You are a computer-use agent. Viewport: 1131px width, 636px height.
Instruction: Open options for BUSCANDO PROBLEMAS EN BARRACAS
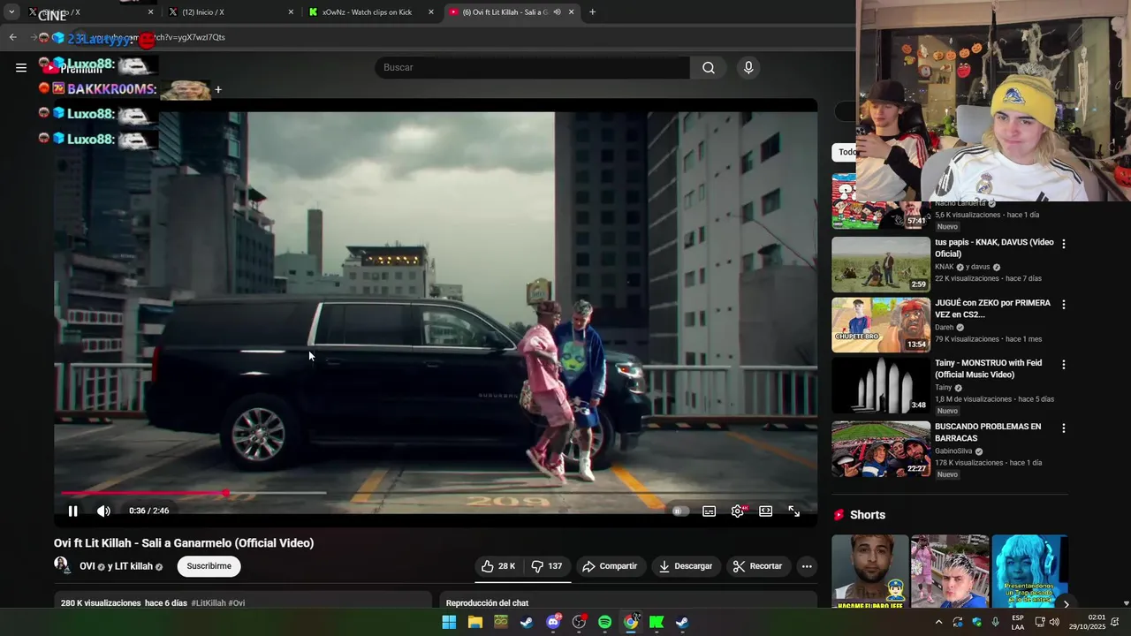click(x=1063, y=428)
